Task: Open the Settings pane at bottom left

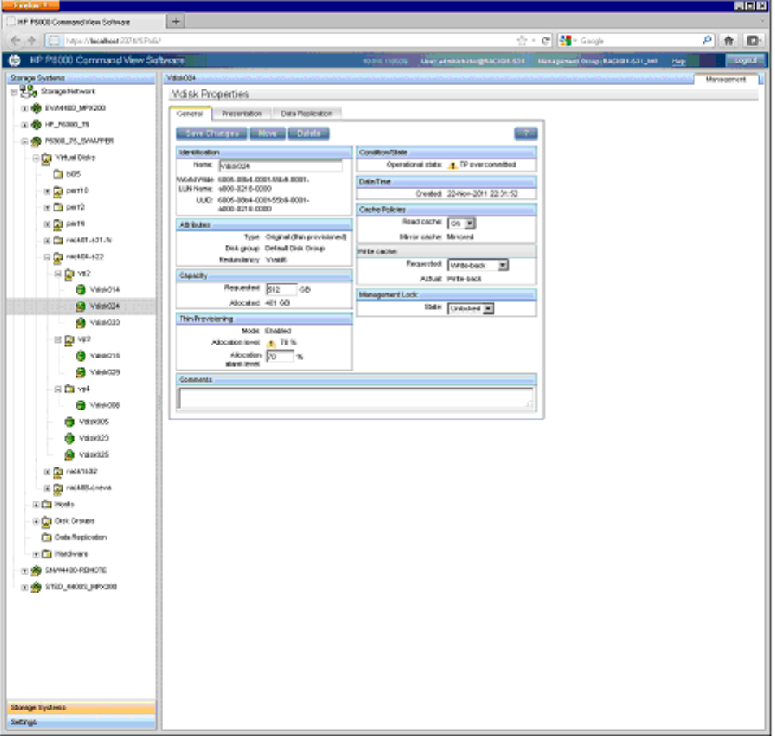Action: click(x=81, y=723)
